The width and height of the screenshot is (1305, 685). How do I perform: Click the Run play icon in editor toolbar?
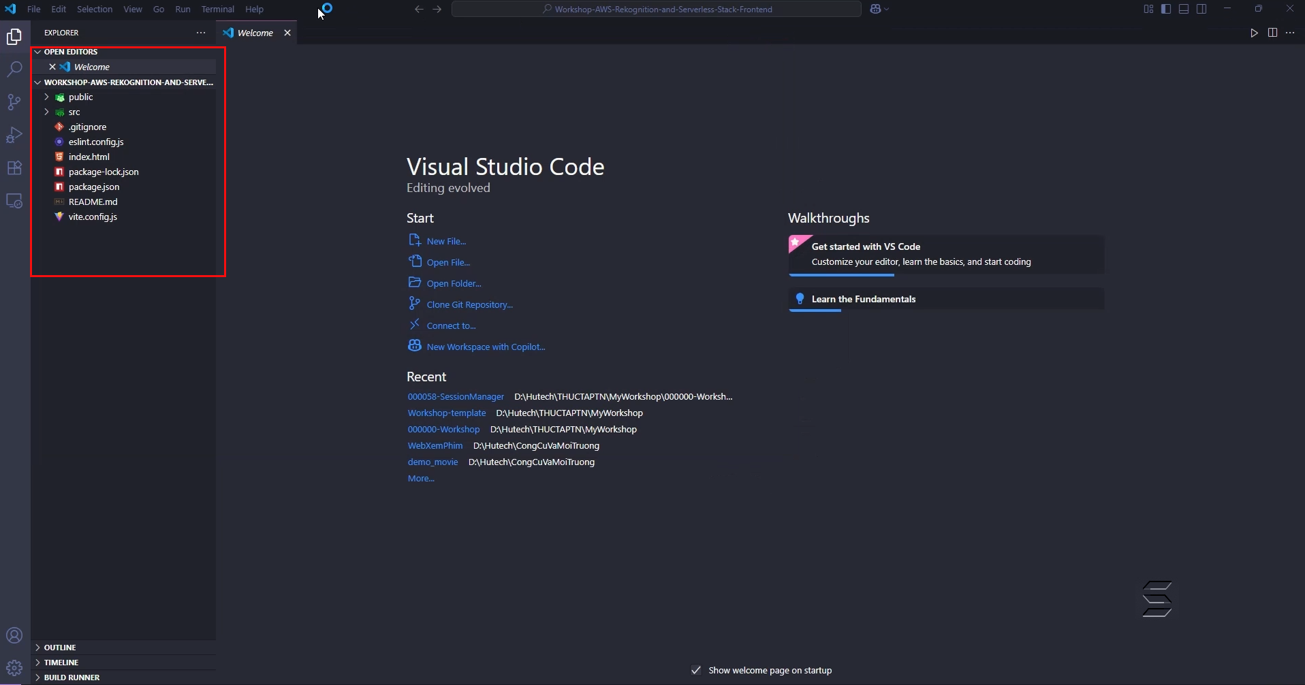click(x=1255, y=33)
